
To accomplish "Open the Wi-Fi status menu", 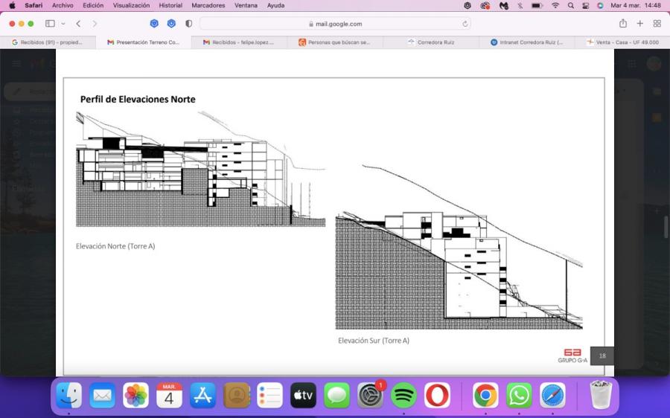I will [555, 5].
